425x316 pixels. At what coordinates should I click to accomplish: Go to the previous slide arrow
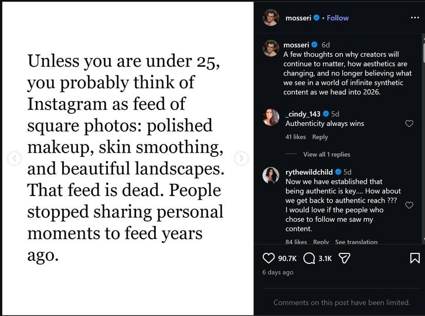pyautogui.click(x=15, y=158)
